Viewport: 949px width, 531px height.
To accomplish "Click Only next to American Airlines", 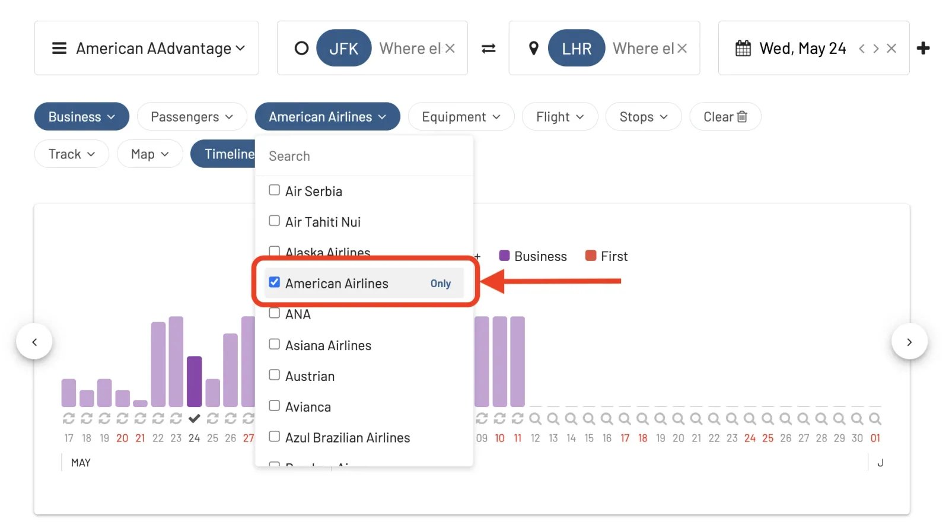I will click(441, 284).
